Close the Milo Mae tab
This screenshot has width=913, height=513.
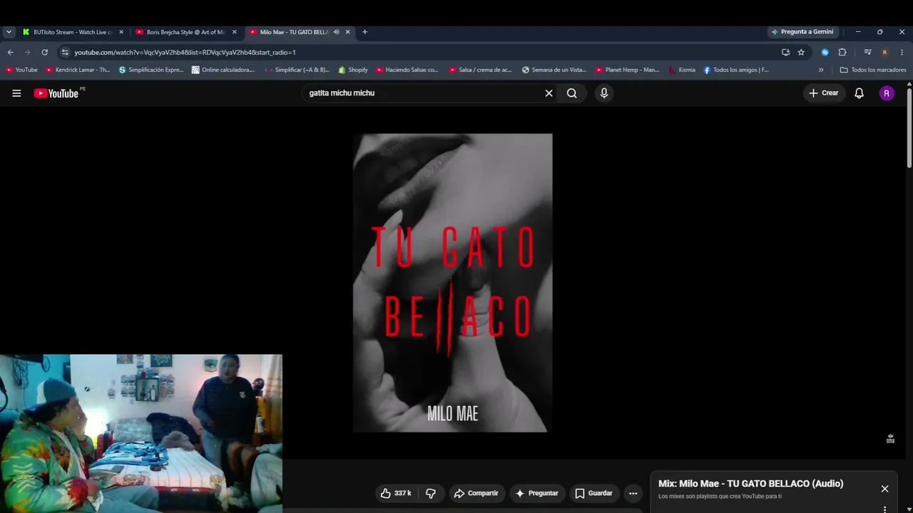coord(348,32)
